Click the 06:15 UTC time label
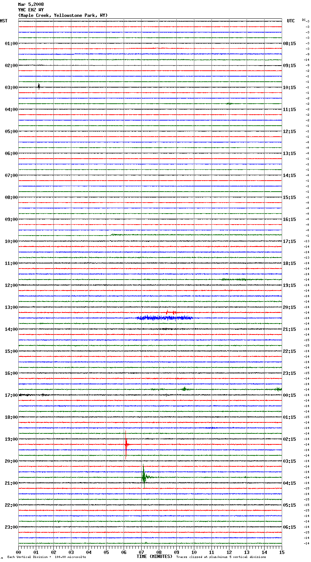The image size is (311, 562). point(289,527)
